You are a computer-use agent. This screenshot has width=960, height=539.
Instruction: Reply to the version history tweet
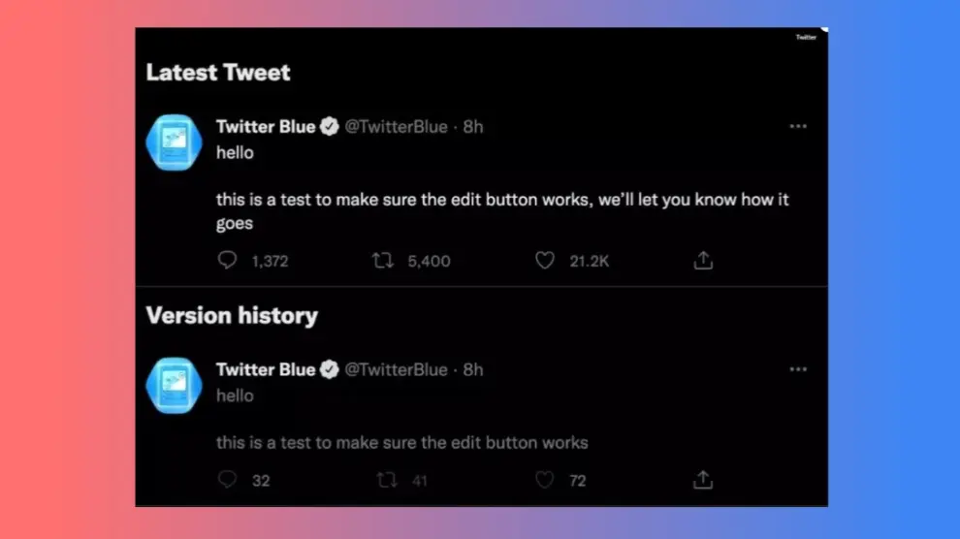coord(228,480)
